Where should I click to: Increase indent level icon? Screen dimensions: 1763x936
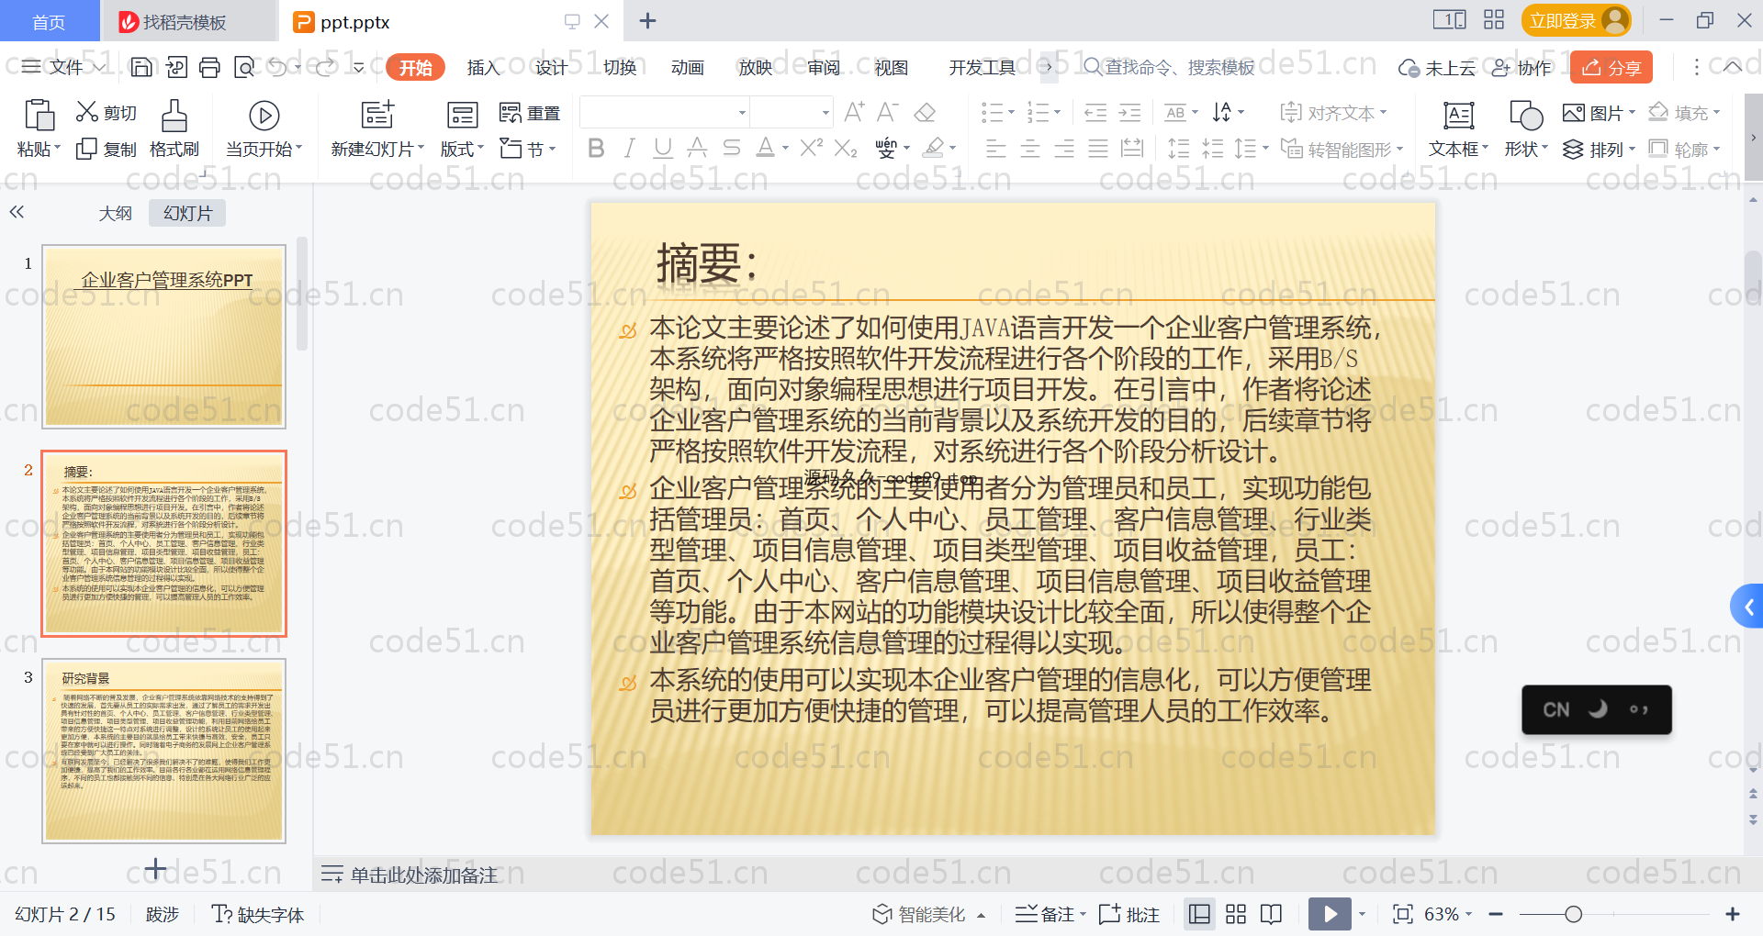(x=1130, y=113)
